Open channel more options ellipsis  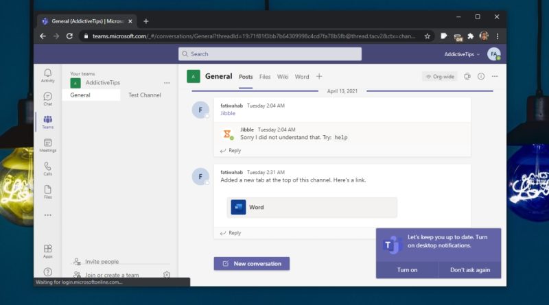[495, 76]
